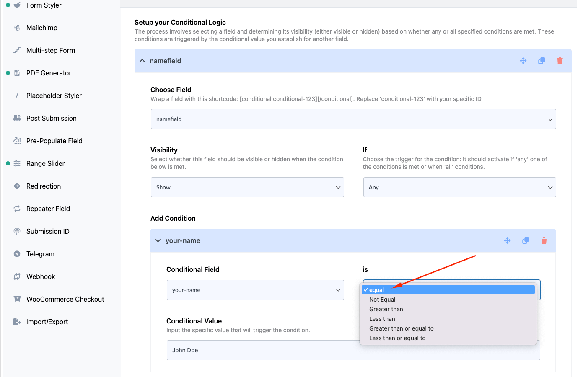Open the Visibility dropdown showing Show
583x377 pixels.
coord(247,187)
